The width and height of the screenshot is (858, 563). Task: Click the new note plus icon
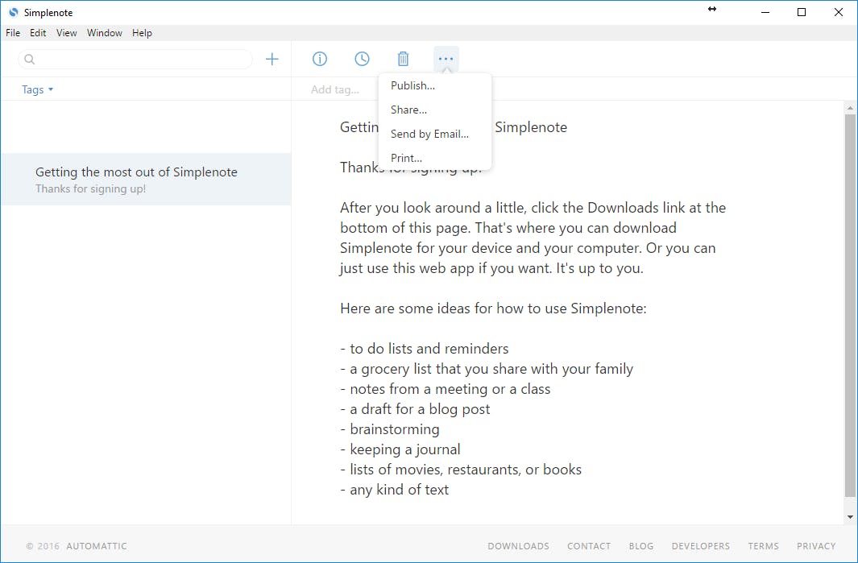(272, 59)
